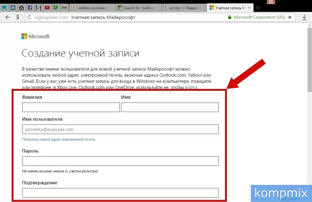Click the Microsoft Corporation [US] certificate label
The height and width of the screenshot is (202, 312).
(259, 17)
